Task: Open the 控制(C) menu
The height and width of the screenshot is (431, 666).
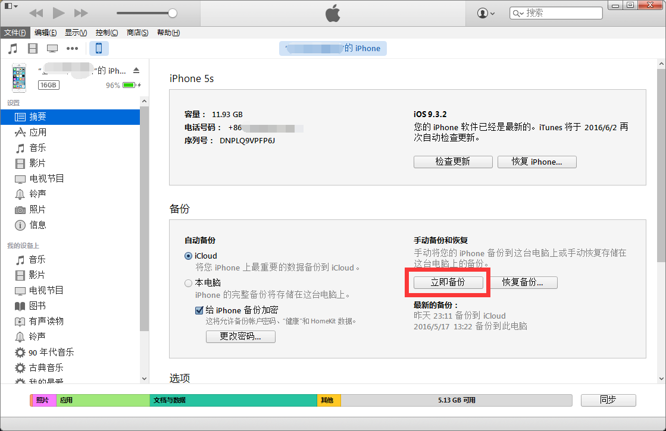Action: [x=107, y=33]
